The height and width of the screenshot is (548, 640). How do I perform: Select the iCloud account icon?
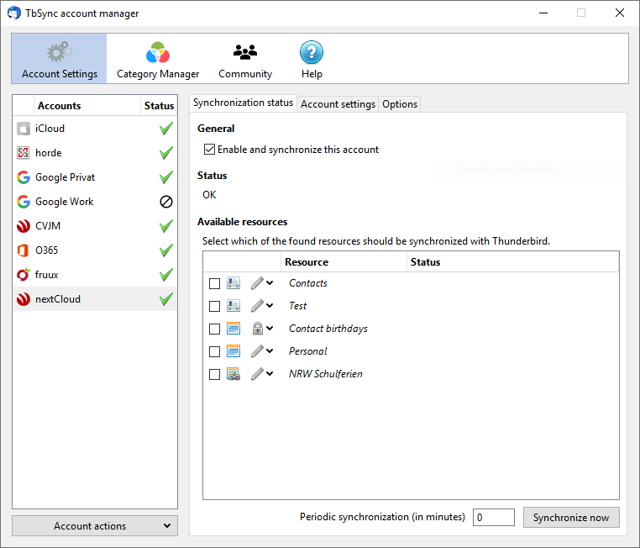click(x=24, y=129)
